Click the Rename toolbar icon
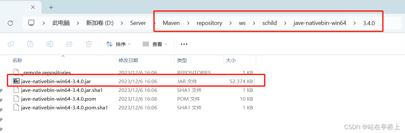405x133 pixels. 50,44
